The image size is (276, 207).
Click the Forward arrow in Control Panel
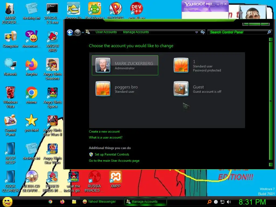click(x=77, y=32)
